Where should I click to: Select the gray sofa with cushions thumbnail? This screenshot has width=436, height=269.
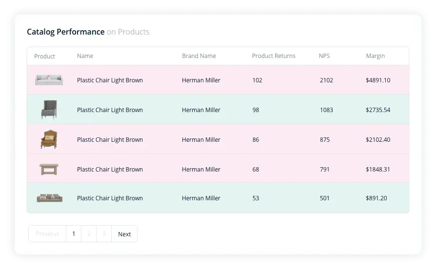49,198
